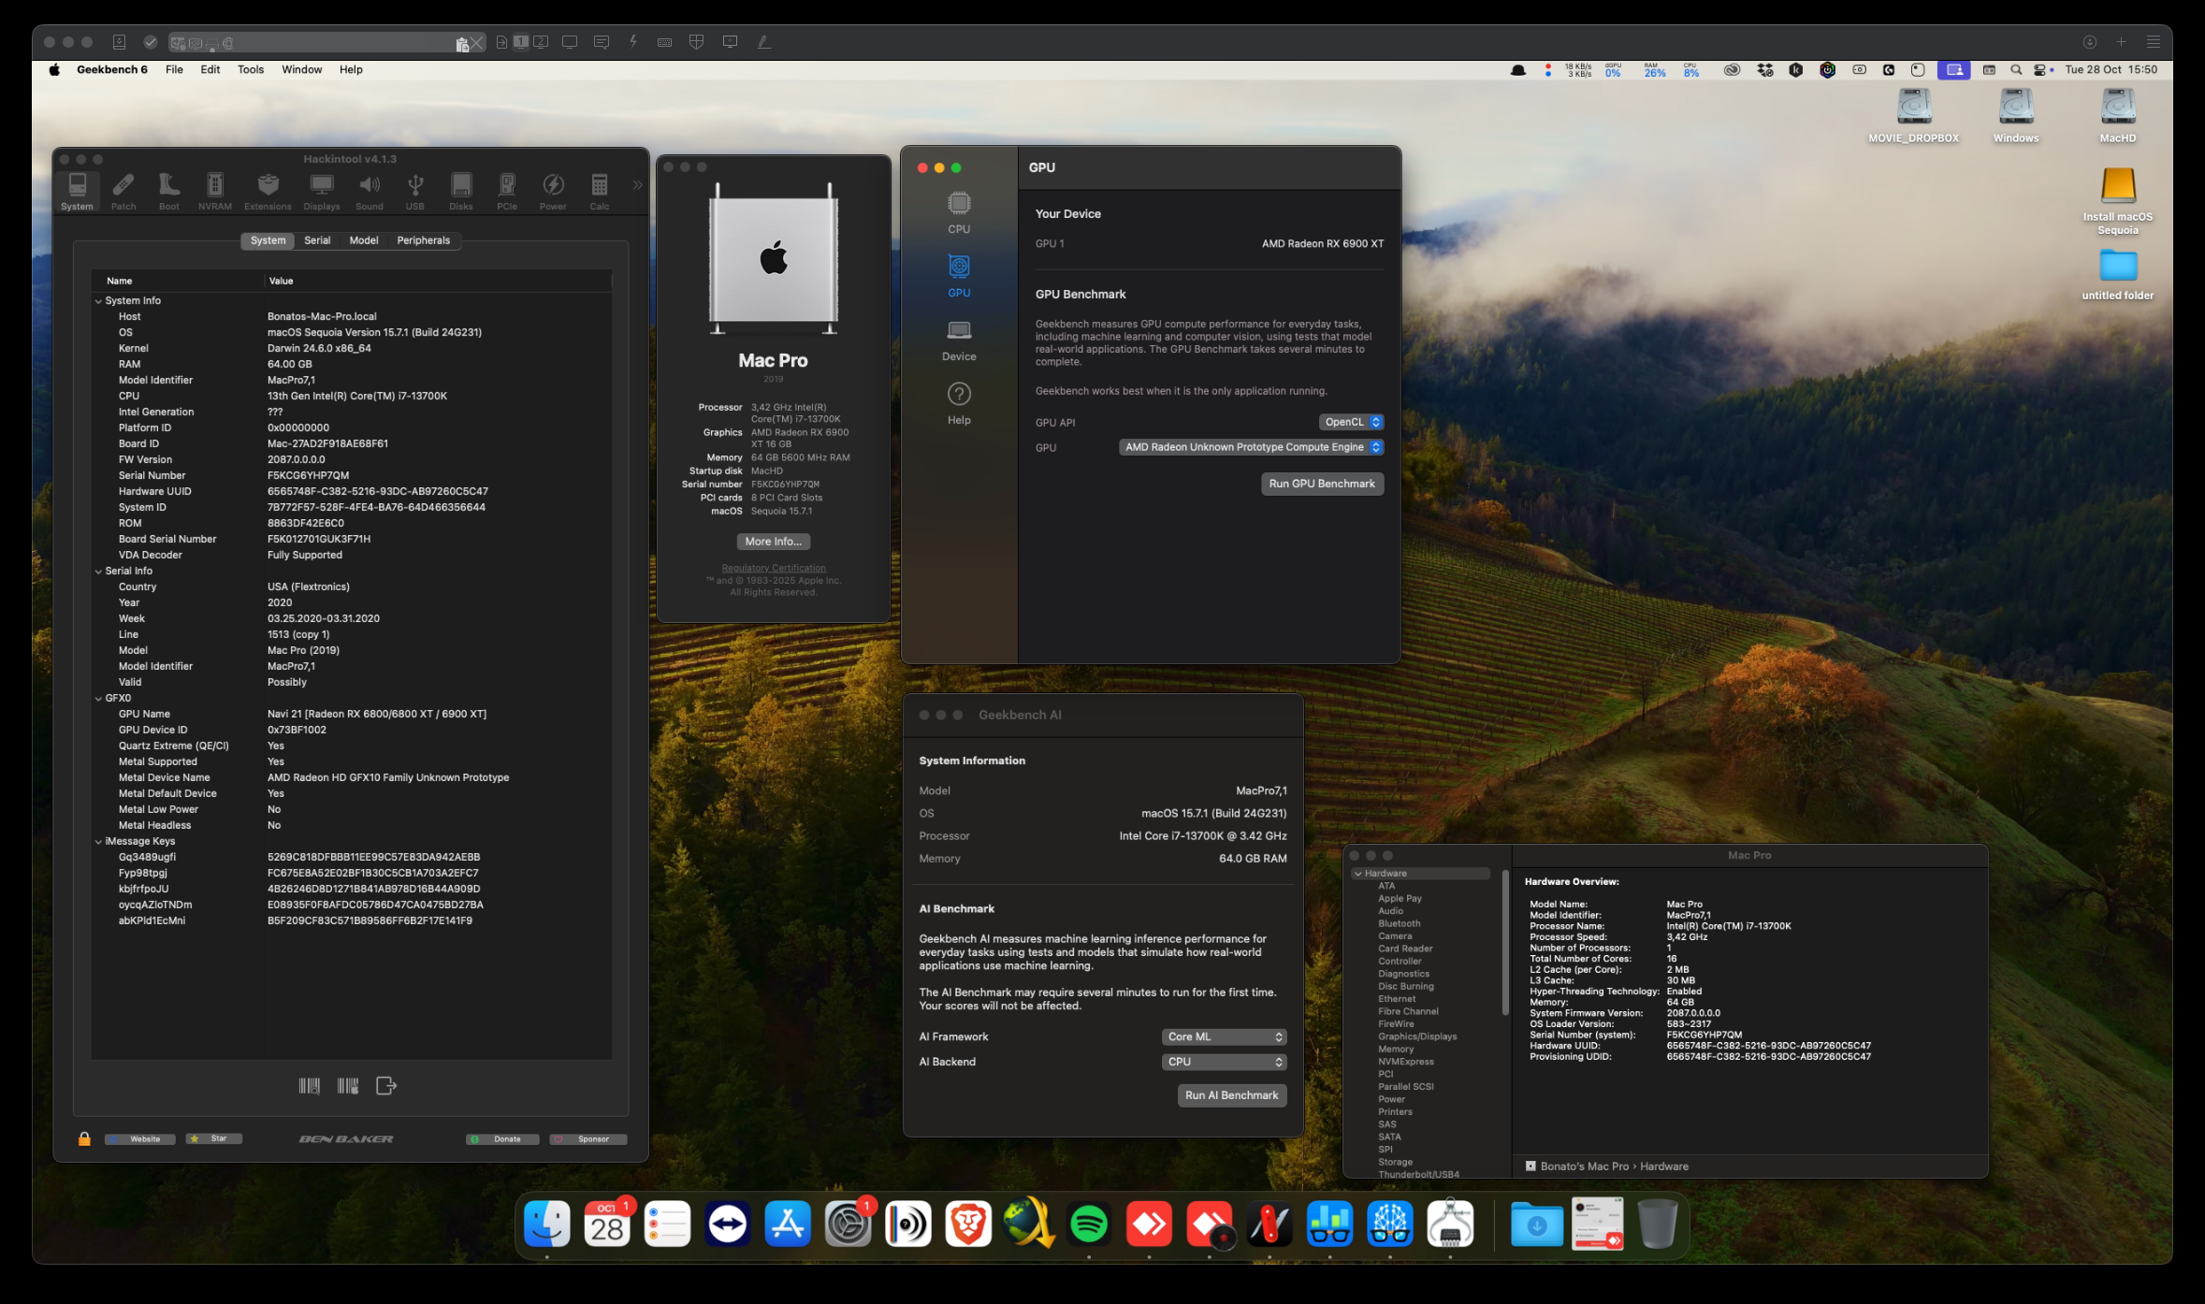Click the lock icon in Hackintool footer
This screenshot has height=1304, width=2205.
[x=84, y=1138]
